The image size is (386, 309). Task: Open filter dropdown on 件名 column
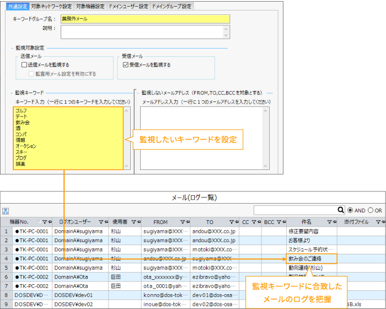click(x=329, y=222)
